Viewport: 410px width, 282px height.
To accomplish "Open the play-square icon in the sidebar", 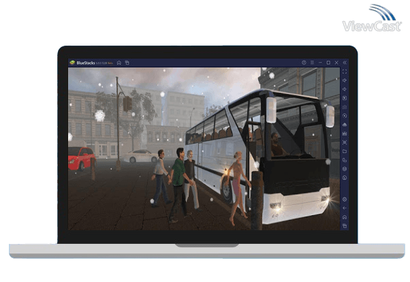I will click(x=345, y=98).
